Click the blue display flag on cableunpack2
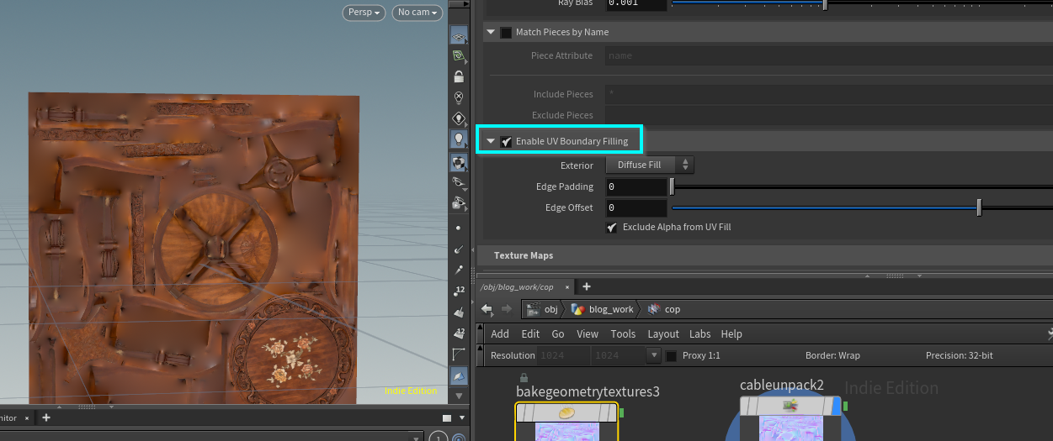Viewport: 1053px width, 441px height. pyautogui.click(x=835, y=406)
